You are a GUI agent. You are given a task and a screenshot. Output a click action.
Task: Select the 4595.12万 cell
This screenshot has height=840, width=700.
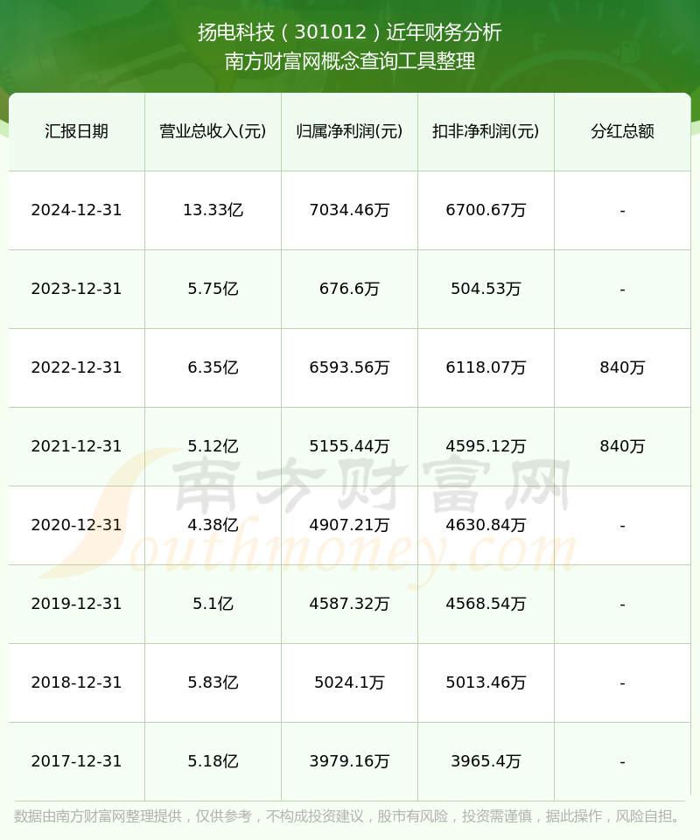click(486, 446)
